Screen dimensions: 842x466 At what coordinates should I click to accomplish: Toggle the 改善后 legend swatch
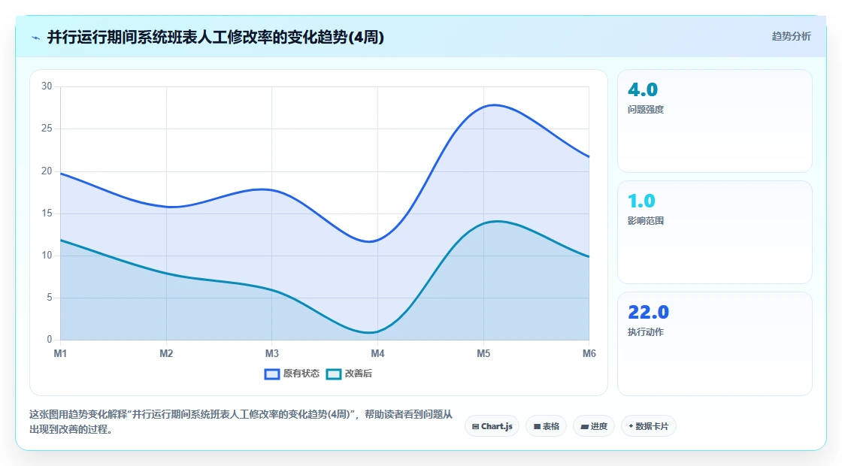334,374
